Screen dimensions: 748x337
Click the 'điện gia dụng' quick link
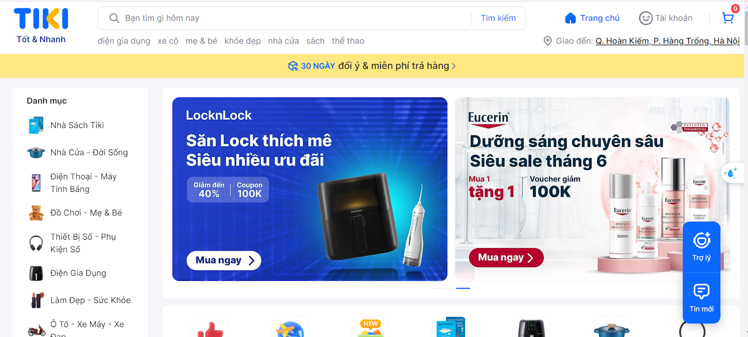click(x=124, y=41)
